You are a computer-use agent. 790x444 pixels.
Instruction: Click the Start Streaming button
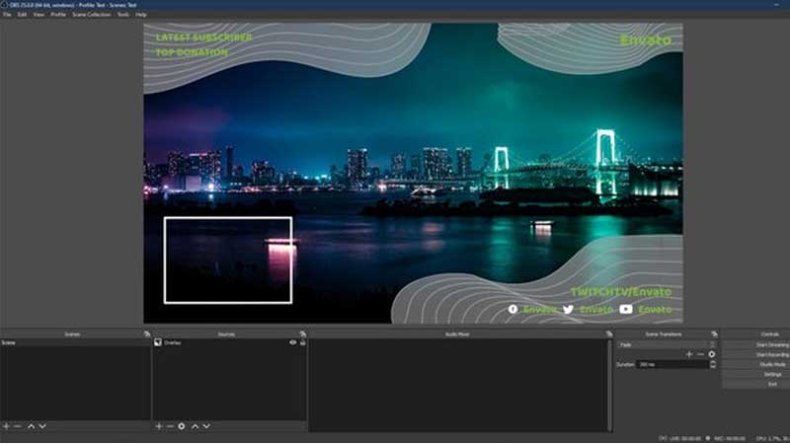point(756,344)
